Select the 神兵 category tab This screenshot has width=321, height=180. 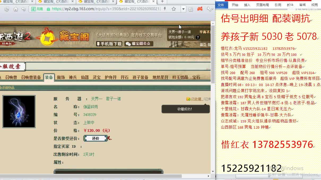pyautogui.click(x=73, y=77)
